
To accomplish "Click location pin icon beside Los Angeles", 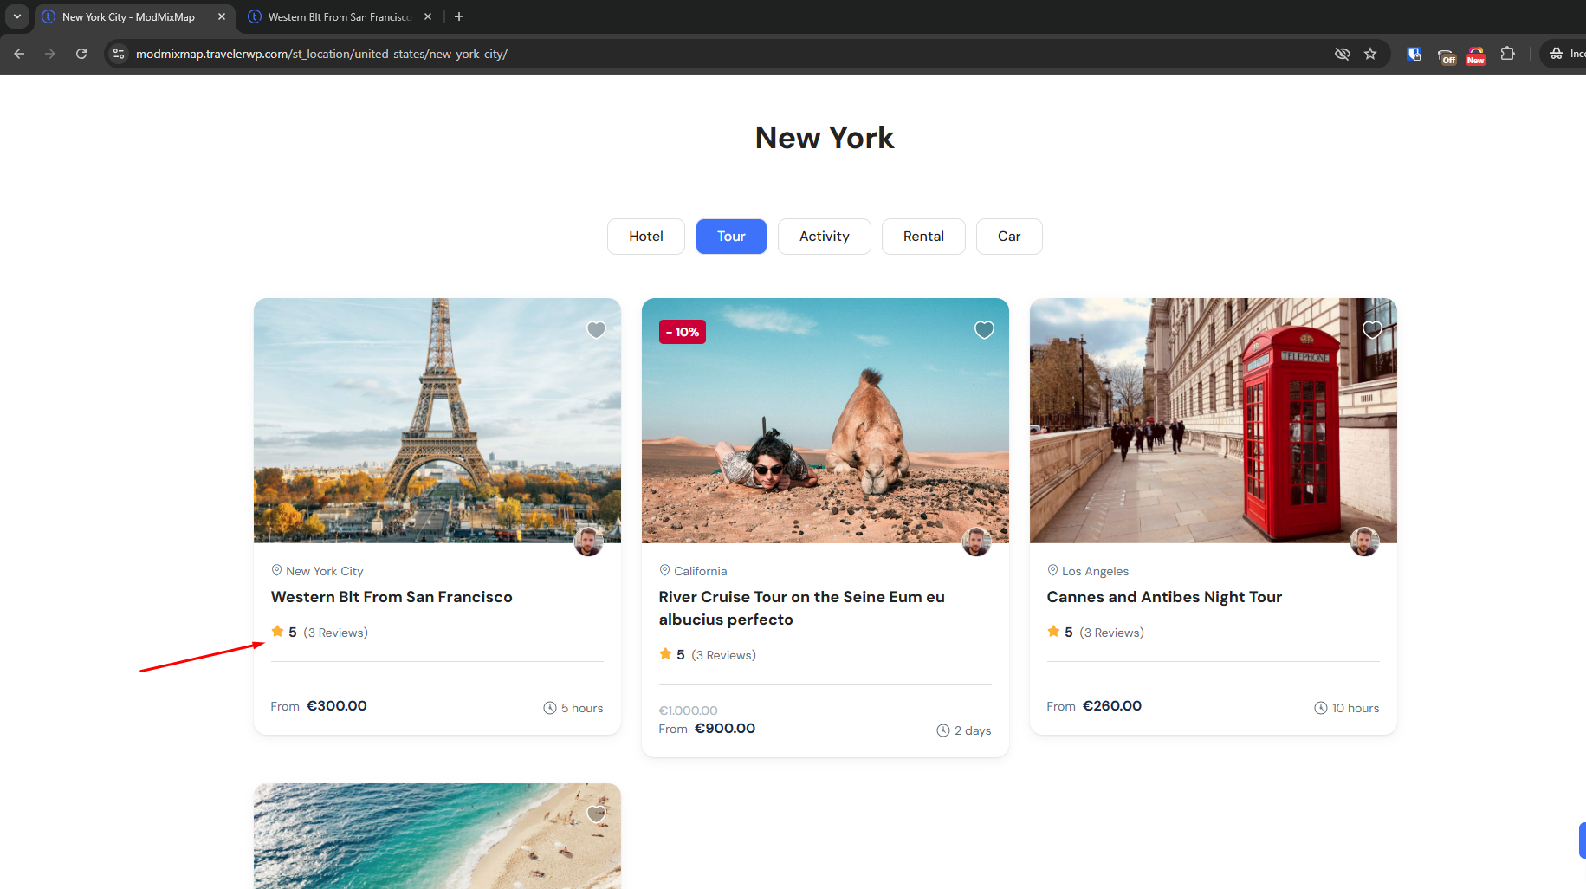I will (x=1053, y=570).
